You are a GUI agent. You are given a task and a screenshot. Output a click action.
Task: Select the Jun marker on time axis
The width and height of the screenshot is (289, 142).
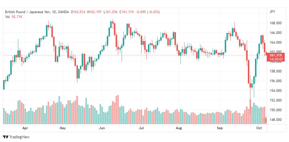pos(102,128)
